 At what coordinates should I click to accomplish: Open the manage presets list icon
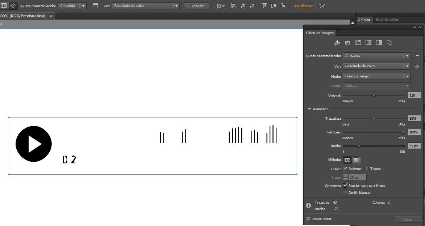[417, 56]
